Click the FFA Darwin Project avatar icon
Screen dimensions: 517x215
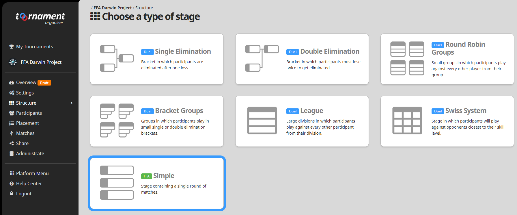pyautogui.click(x=13, y=62)
